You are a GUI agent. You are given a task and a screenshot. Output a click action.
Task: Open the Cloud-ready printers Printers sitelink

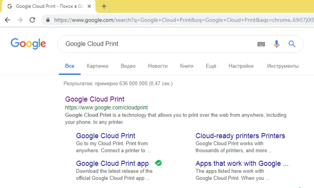point(240,136)
